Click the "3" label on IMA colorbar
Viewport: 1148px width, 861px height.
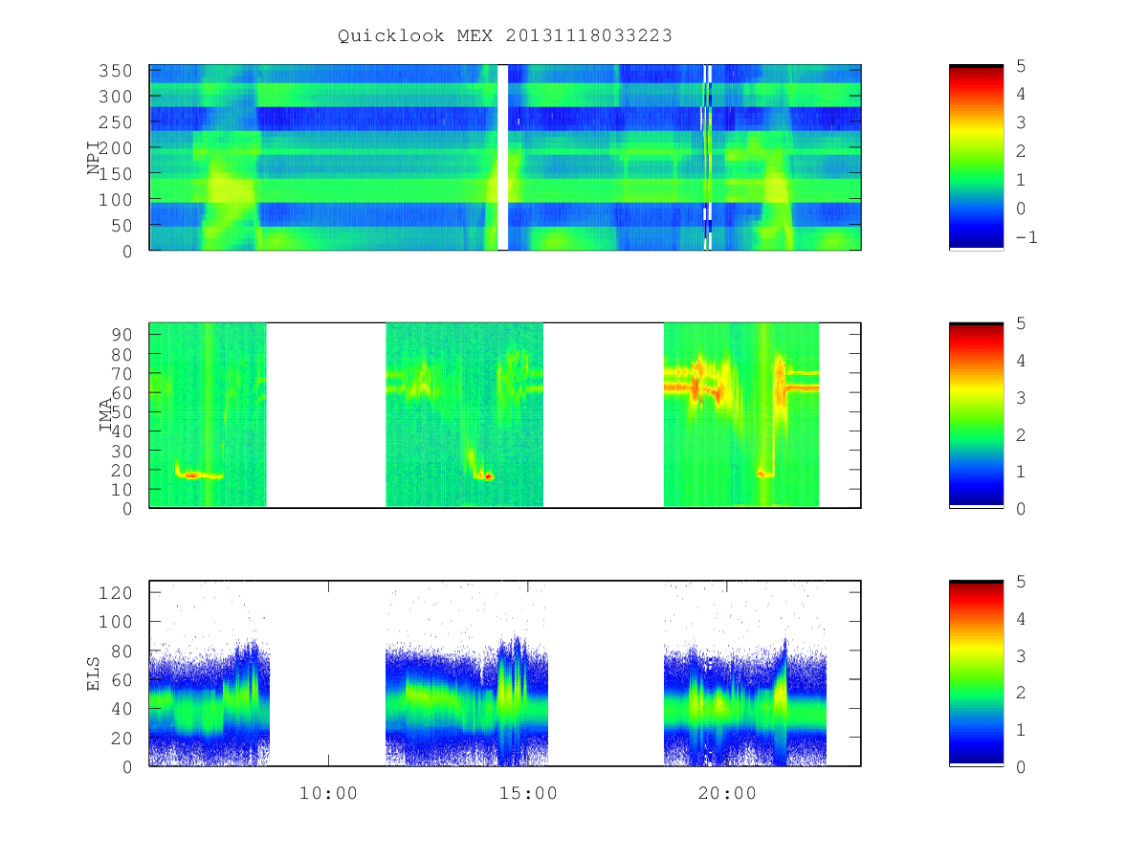coord(1021,397)
